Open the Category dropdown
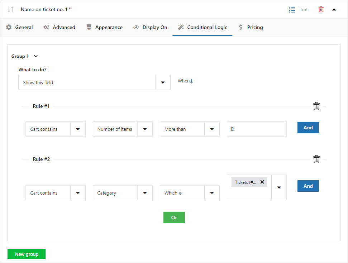Image resolution: width=348 pixels, height=263 pixels. pyautogui.click(x=123, y=193)
